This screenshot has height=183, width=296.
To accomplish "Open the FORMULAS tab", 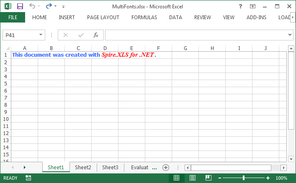I will 144,17.
